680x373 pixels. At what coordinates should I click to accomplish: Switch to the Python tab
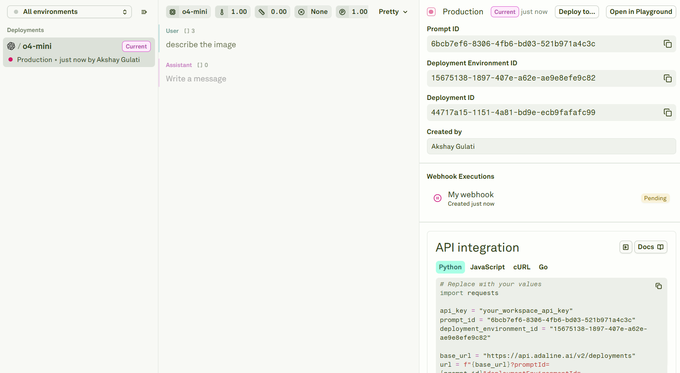pos(450,267)
